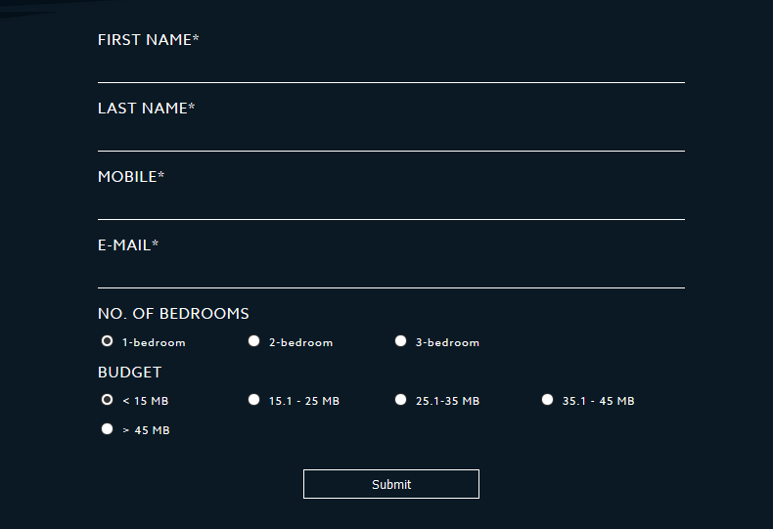Image resolution: width=773 pixels, height=529 pixels.
Task: Select the '35.1 - 45 MB' budget radio
Action: 548,400
